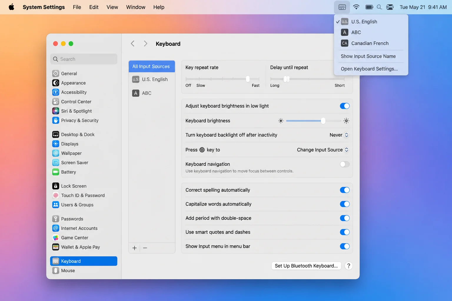Open the Wallpaper icon in sidebar

click(56, 153)
